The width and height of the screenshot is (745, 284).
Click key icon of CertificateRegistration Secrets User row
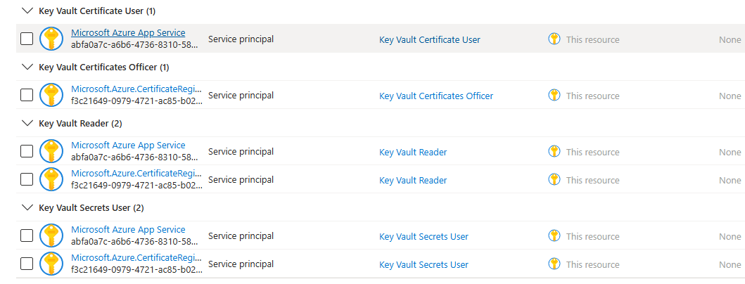(51, 264)
